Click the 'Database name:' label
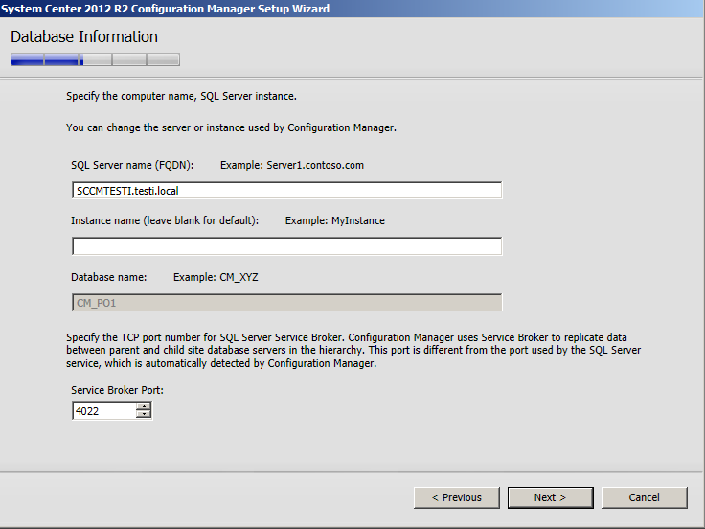Image resolution: width=705 pixels, height=529 pixels. coord(109,277)
